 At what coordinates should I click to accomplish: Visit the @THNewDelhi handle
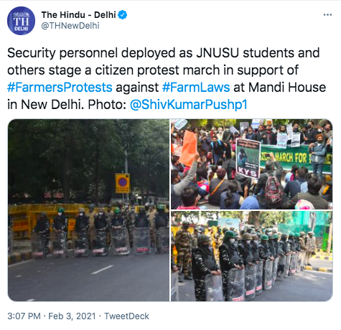pos(70,26)
